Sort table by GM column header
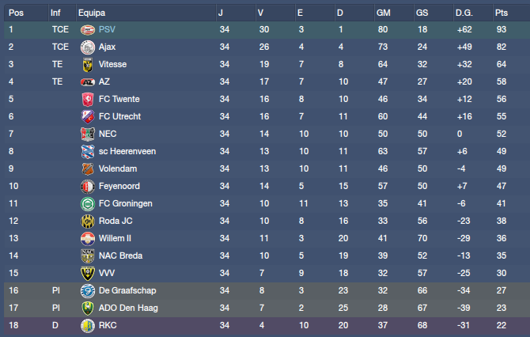Screen dimensions: 530x337 (384, 13)
